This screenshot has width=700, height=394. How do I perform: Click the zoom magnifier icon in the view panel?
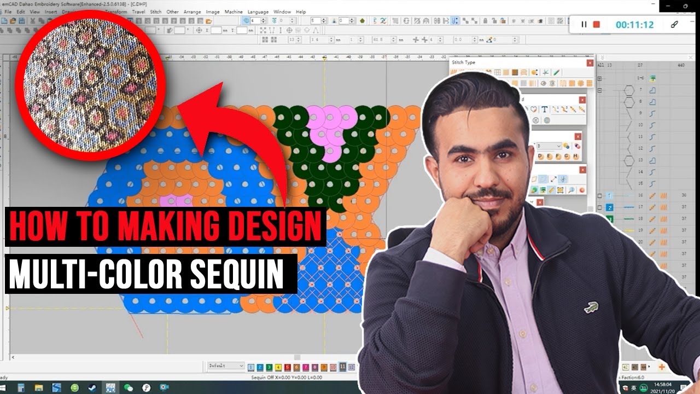point(571,190)
